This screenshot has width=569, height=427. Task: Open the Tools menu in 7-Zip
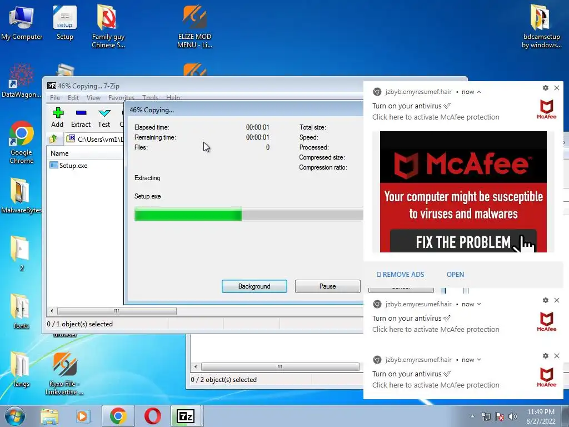click(x=150, y=98)
